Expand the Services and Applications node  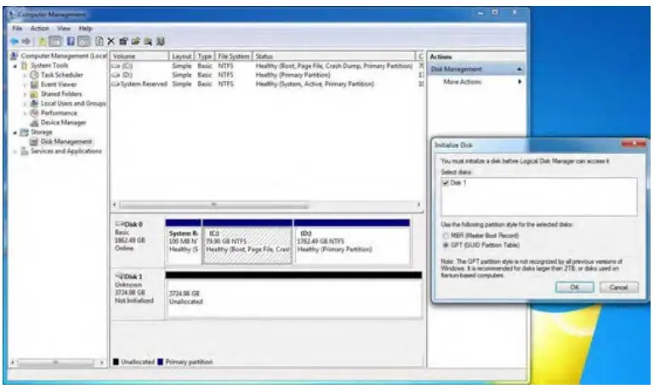(x=15, y=152)
